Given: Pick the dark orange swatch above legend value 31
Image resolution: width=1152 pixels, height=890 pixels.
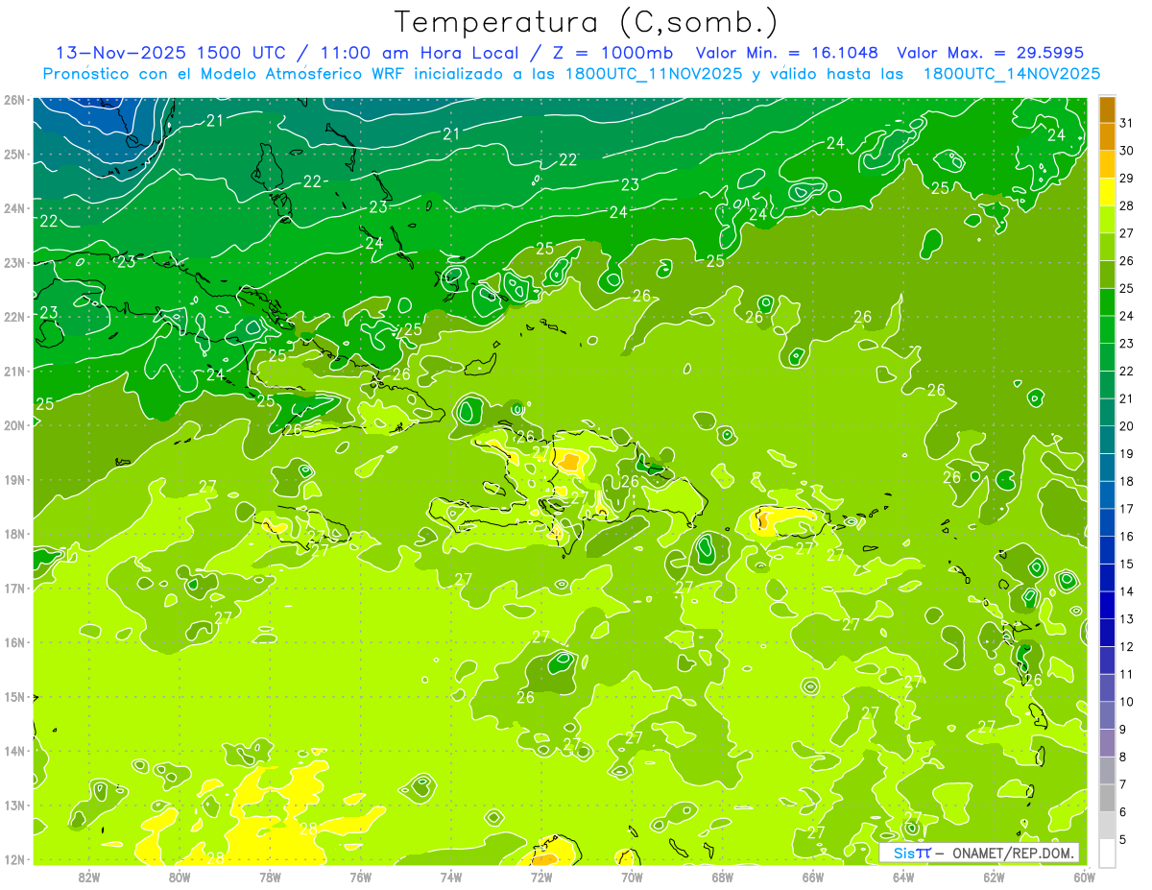Looking at the screenshot, I should 1107,109.
